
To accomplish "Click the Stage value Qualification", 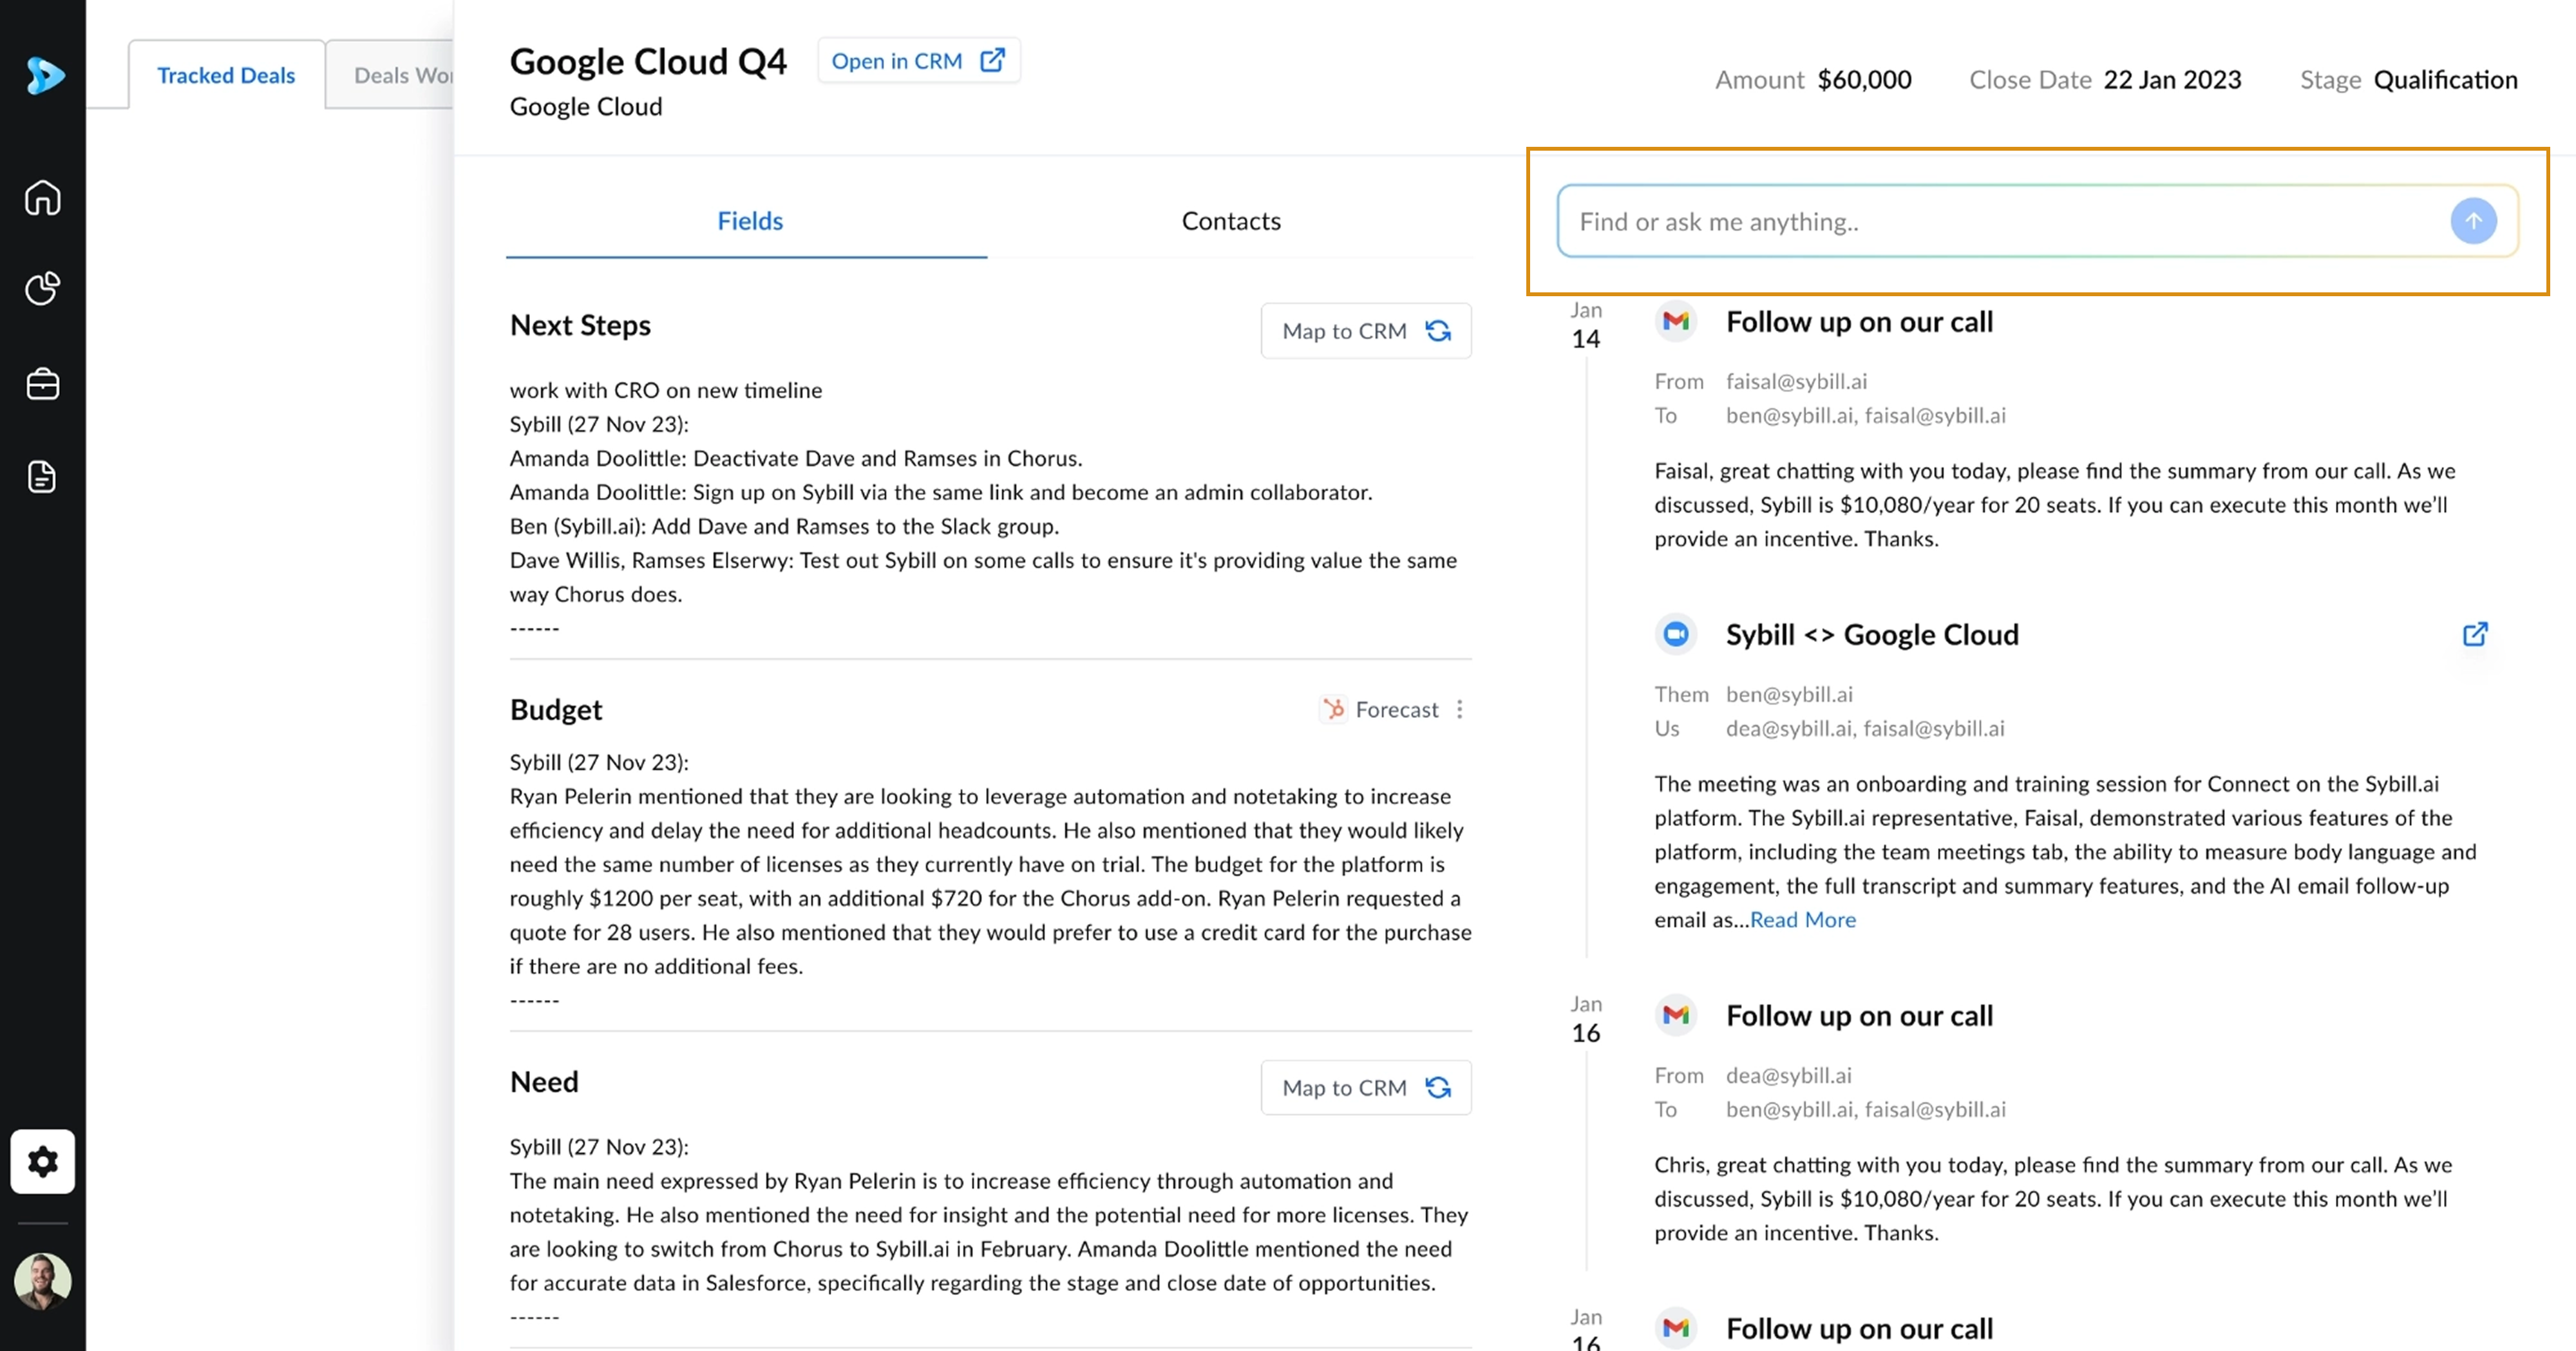I will tap(2446, 80).
